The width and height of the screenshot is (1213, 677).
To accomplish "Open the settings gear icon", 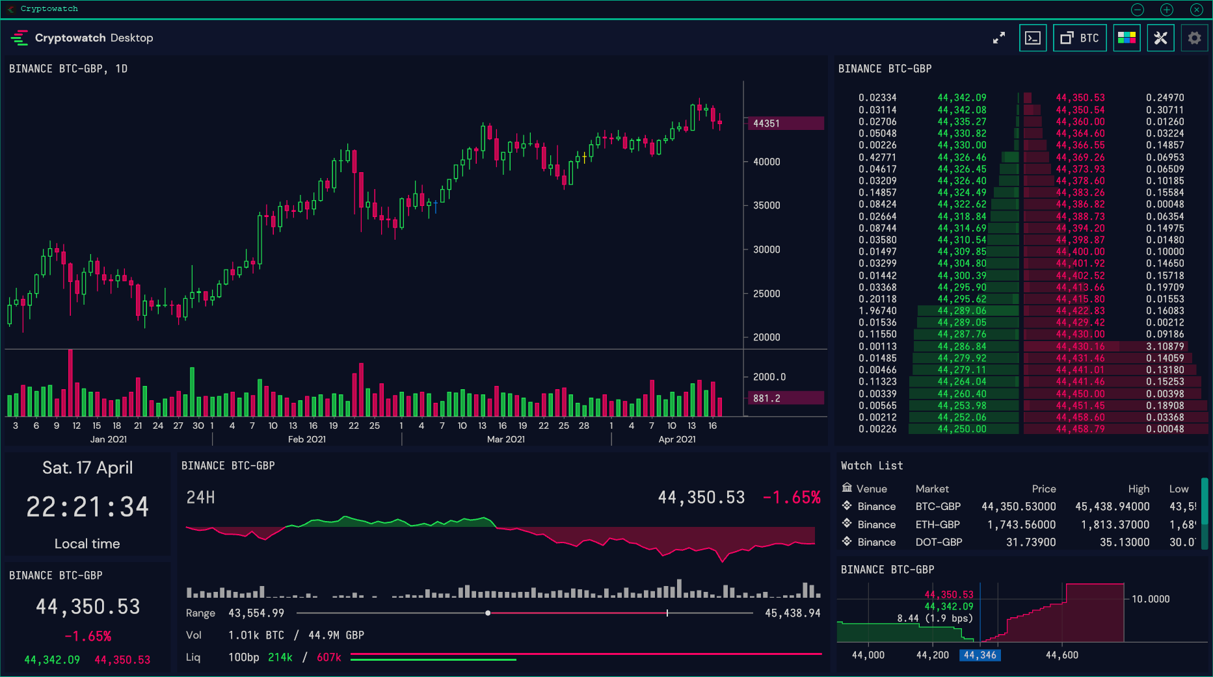I will (x=1194, y=38).
